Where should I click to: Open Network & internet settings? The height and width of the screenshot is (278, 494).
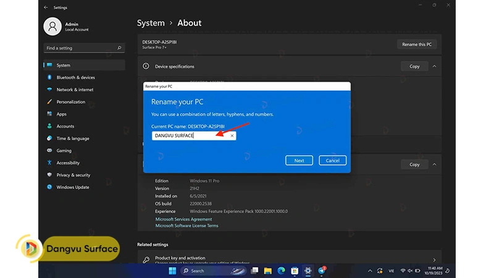click(84, 90)
